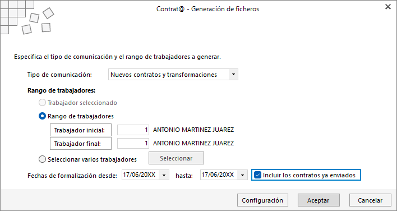
Task: Open the Configuración button
Action: point(262,200)
